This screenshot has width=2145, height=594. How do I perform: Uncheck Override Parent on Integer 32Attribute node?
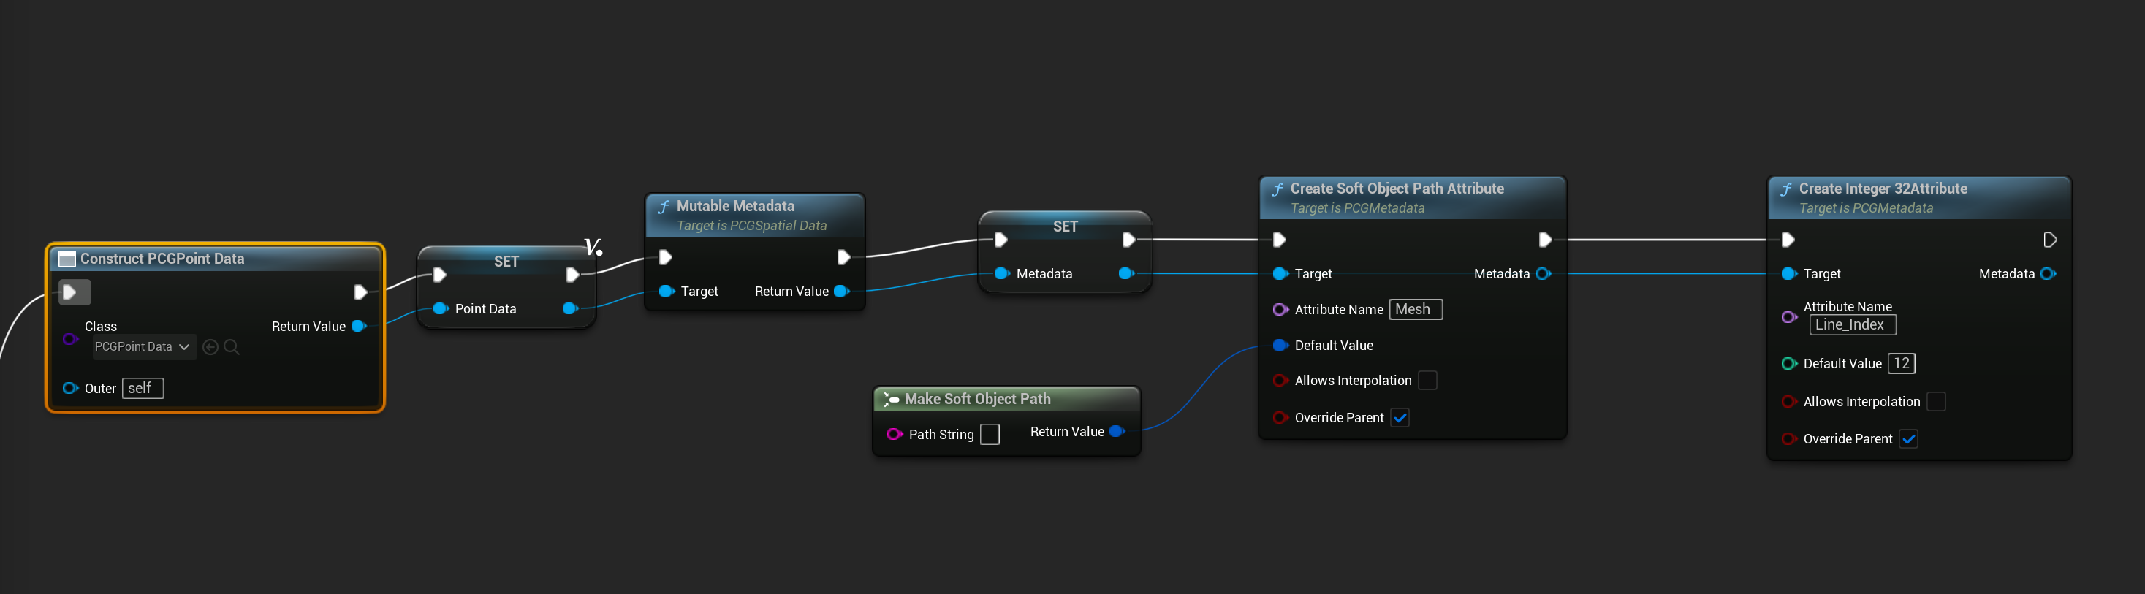tap(1908, 438)
